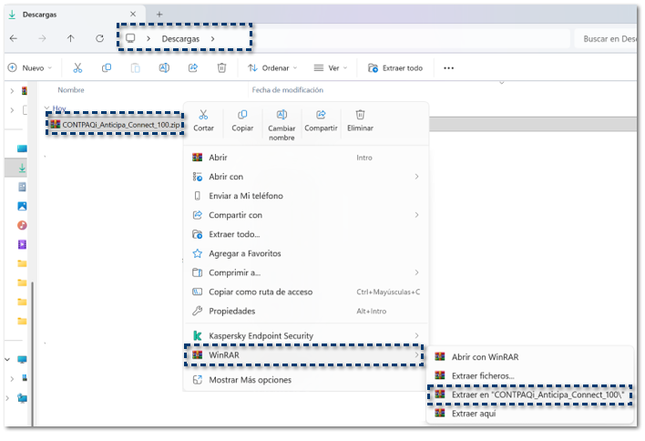
Task: Click Mostrar Más opciones entry
Action: (x=251, y=380)
